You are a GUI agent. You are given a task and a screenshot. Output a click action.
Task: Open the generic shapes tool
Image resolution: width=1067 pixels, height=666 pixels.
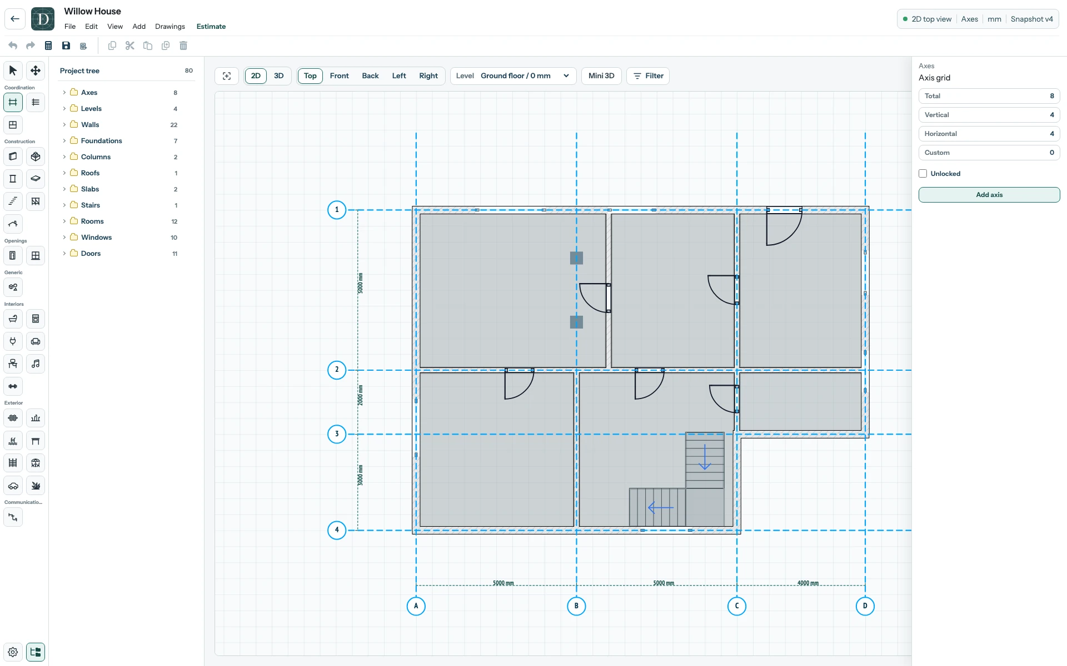(x=13, y=287)
